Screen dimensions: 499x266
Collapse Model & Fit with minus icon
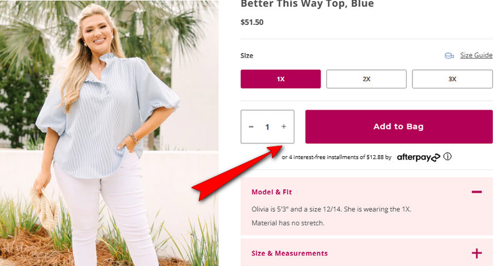(477, 192)
